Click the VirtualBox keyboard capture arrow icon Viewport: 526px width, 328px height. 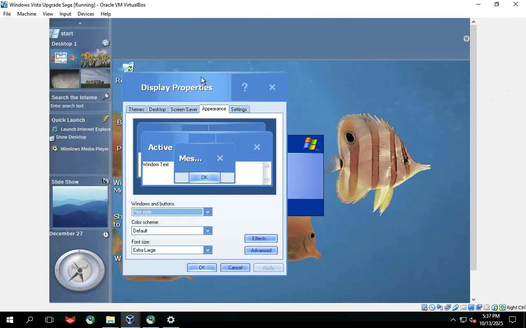(502, 307)
